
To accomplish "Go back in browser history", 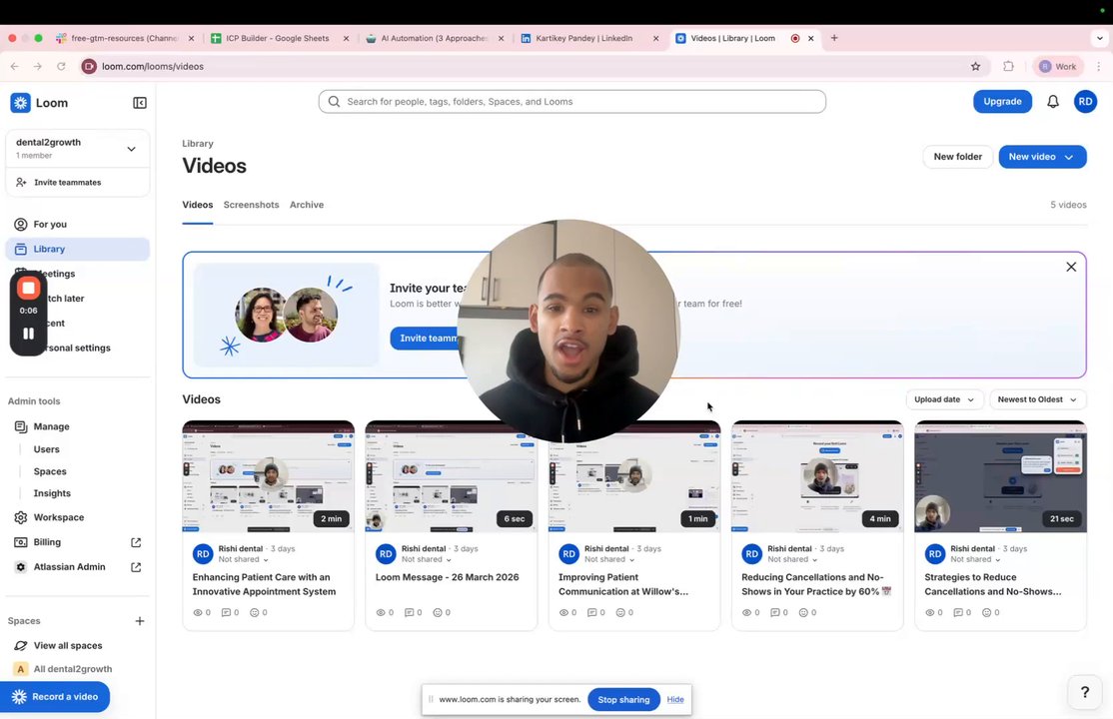I will coord(14,66).
